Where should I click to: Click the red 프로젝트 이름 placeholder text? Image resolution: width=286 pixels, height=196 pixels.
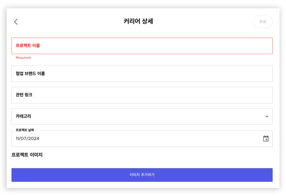click(x=28, y=46)
